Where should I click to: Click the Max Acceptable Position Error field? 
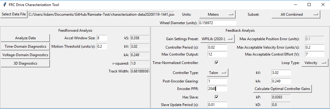[315, 39]
